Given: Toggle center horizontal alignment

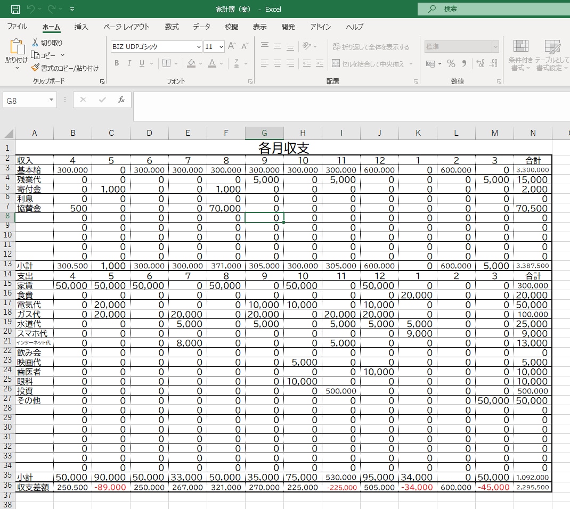Looking at the screenshot, I should [x=278, y=63].
